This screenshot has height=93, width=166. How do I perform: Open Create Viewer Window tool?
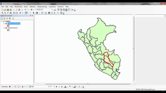[61, 13]
